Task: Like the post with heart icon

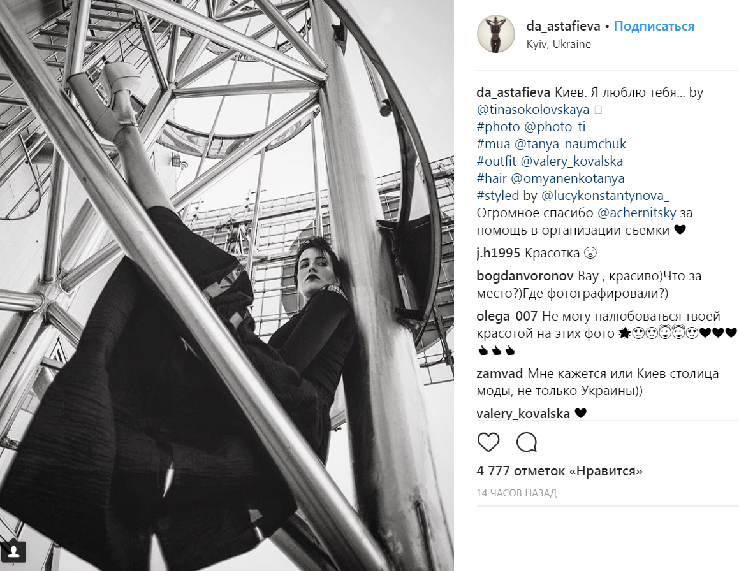Action: point(488,442)
